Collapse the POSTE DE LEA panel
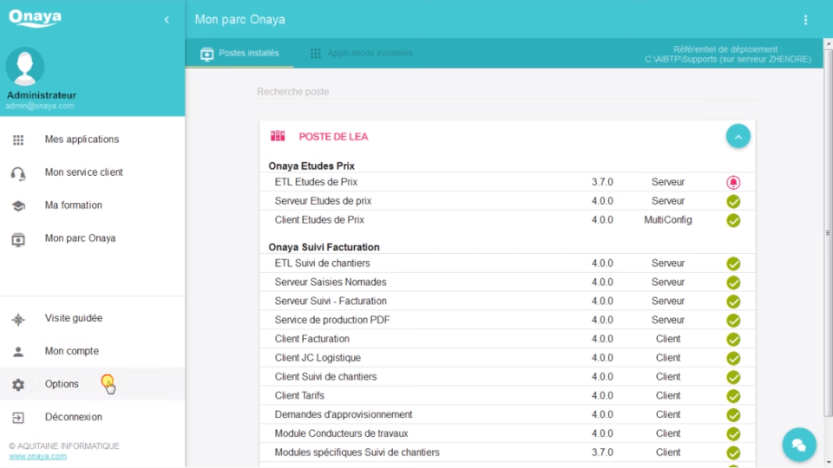 (738, 136)
